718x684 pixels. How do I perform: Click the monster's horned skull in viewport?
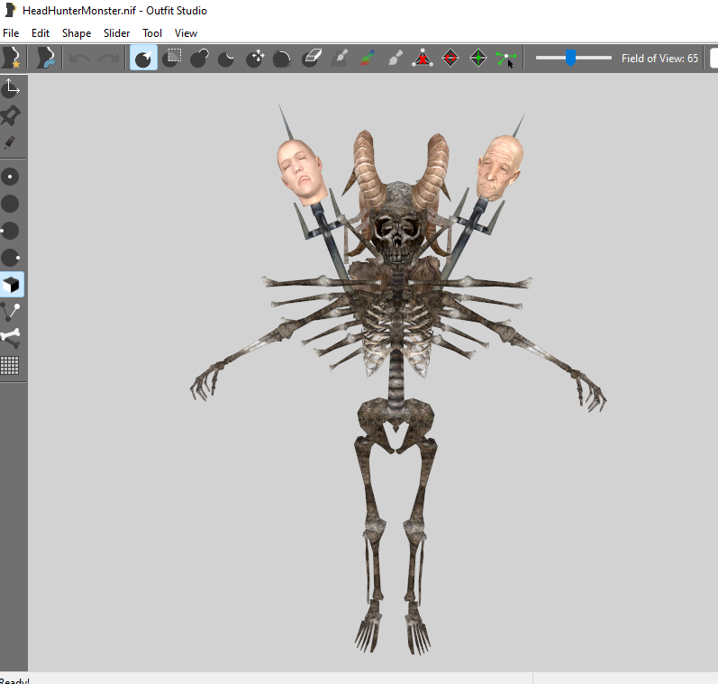[x=397, y=223]
